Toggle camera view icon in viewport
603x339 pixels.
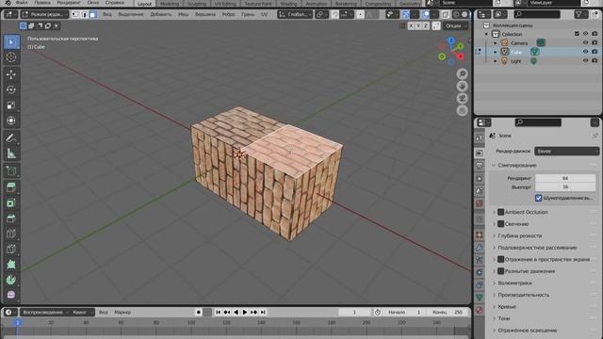coord(463,98)
